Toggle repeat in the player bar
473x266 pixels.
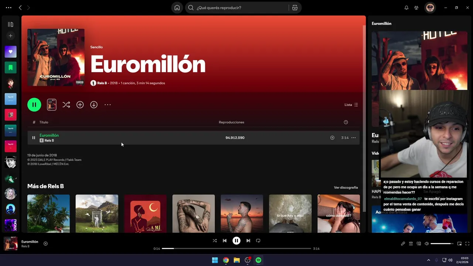coord(258,241)
